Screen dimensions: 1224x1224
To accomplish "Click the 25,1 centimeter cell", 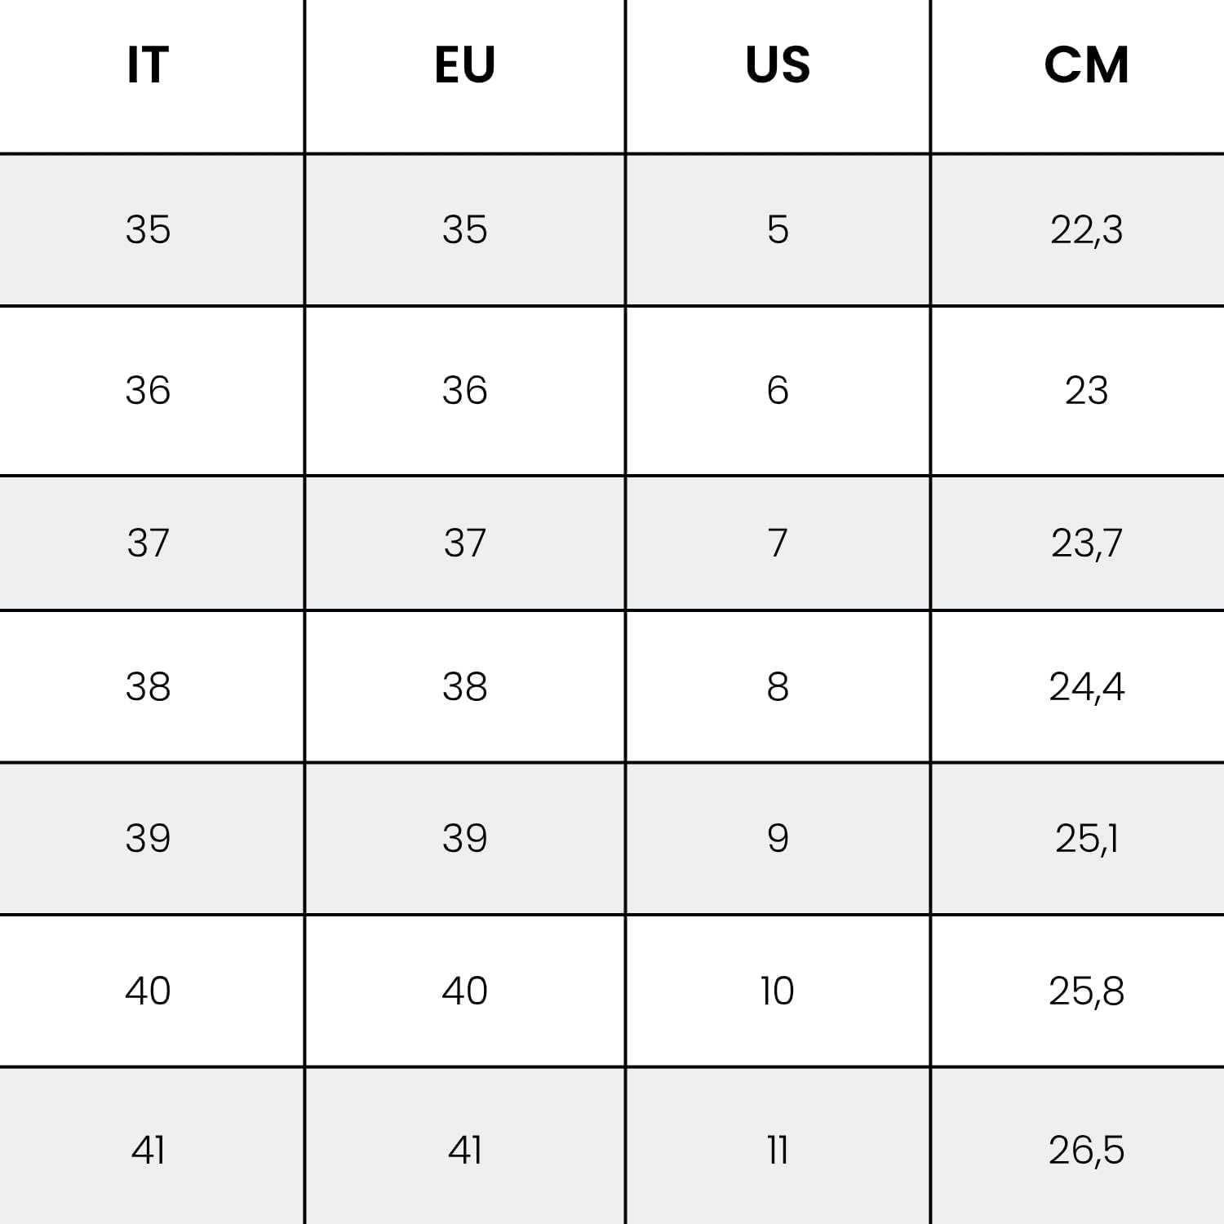I will (1078, 839).
